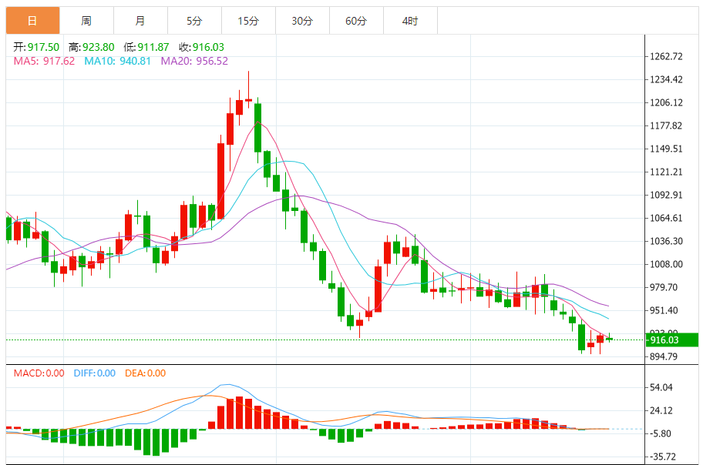Click the DEA:0.00 indicator label
The image size is (703, 465).
point(145,373)
